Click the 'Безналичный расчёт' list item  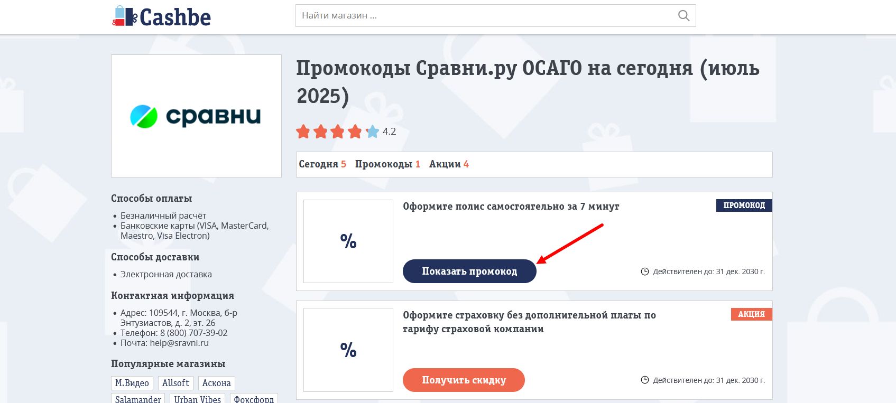163,215
